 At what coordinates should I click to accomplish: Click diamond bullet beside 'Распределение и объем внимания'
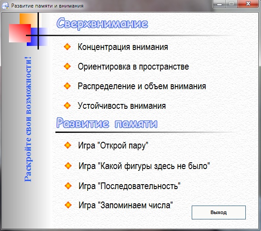[x=67, y=86]
